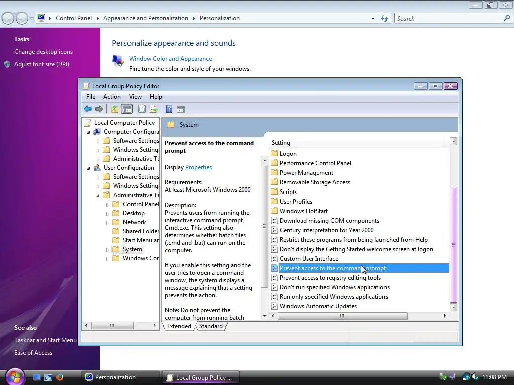This screenshot has width=514, height=385.
Task: Click the Forward arrow in Group Policy toolbar
Action: [x=99, y=109]
